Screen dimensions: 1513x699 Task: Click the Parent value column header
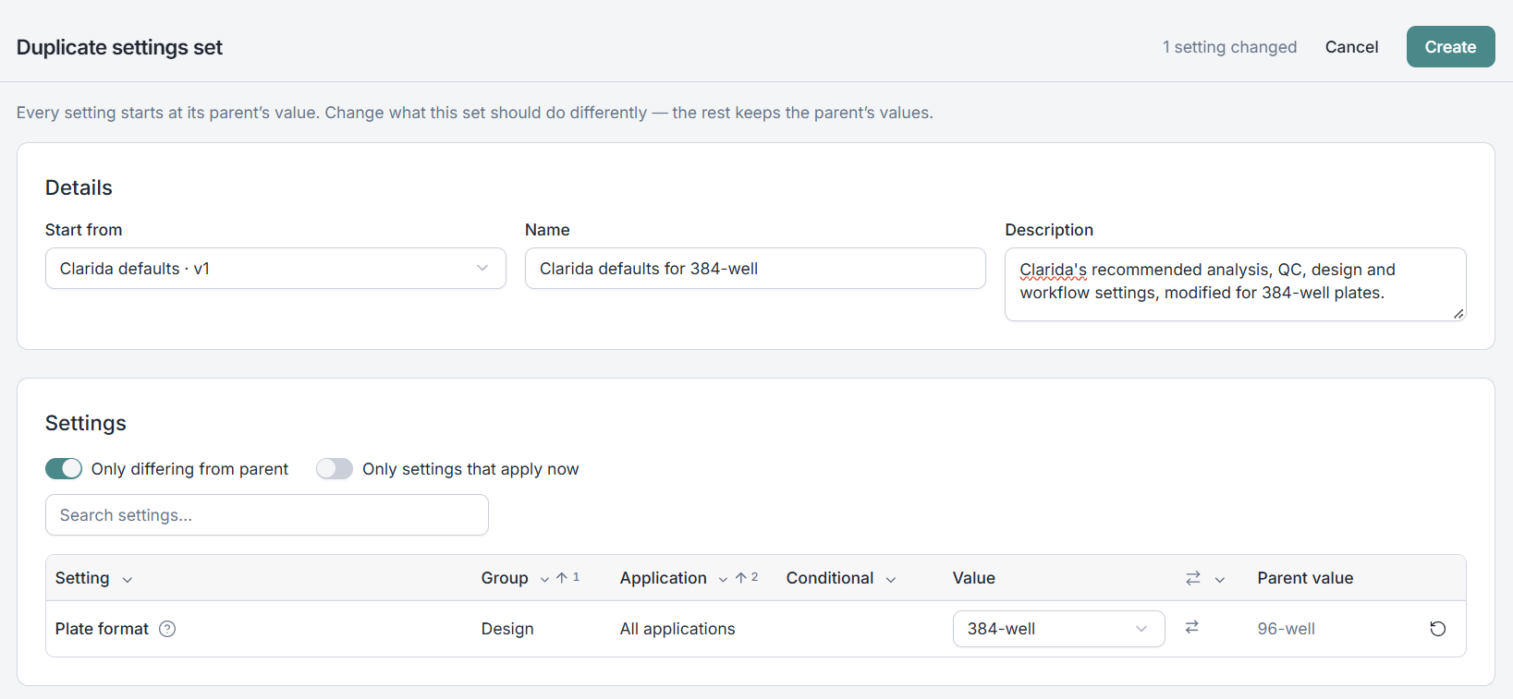click(1305, 578)
